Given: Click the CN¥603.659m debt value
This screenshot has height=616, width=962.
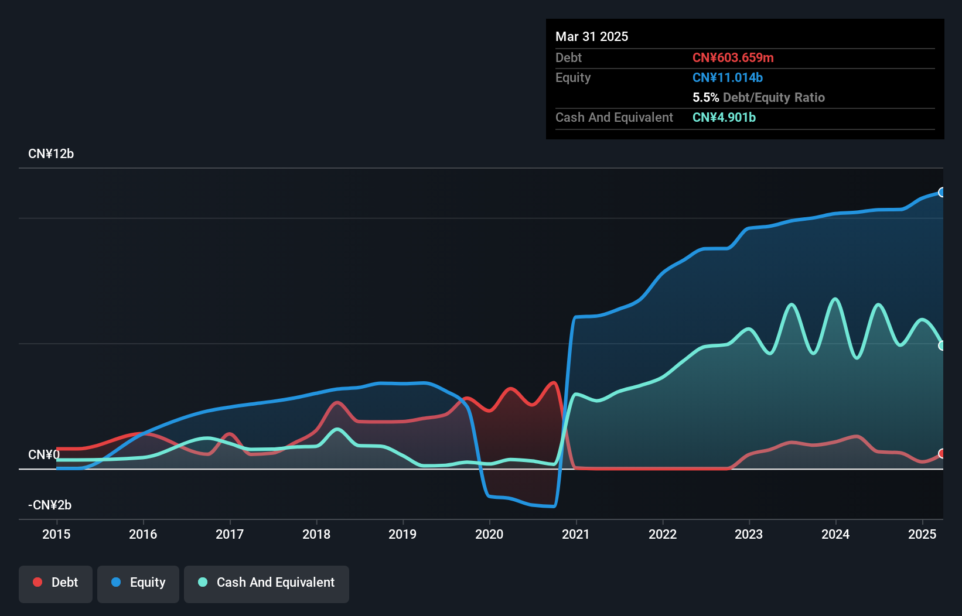Looking at the screenshot, I should (733, 58).
